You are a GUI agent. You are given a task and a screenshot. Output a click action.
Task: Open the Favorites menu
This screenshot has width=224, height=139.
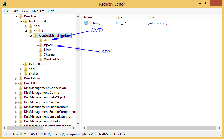[38, 11]
